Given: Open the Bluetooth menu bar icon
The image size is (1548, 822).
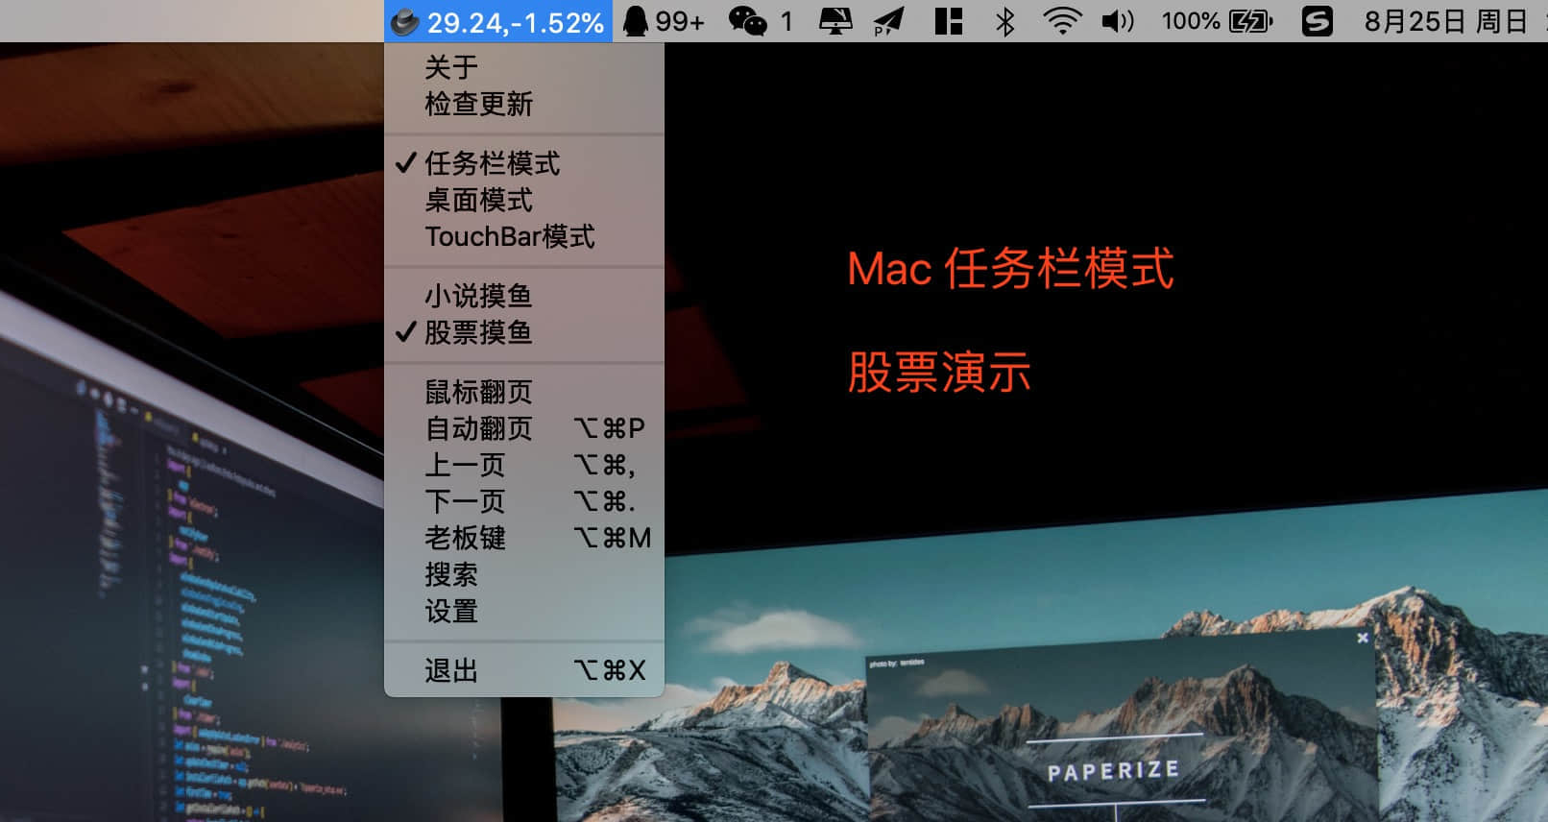Looking at the screenshot, I should click(x=1004, y=21).
